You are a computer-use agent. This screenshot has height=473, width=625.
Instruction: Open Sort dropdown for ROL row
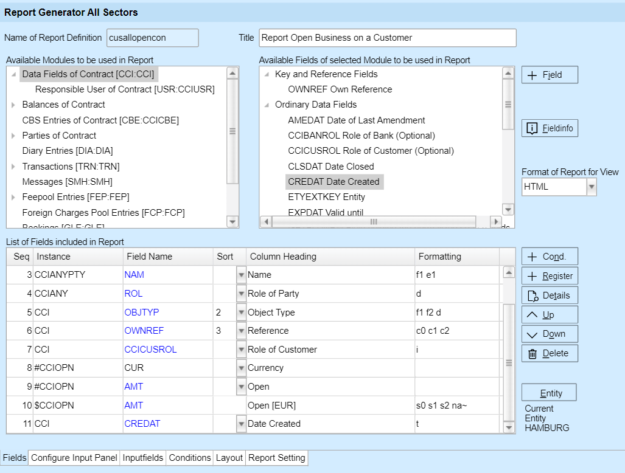pyautogui.click(x=241, y=294)
